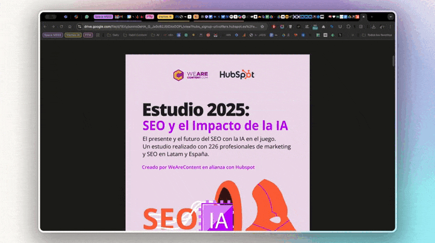Open the home page via the house icon
Viewport: 435px width, 243px height.
[70, 26]
